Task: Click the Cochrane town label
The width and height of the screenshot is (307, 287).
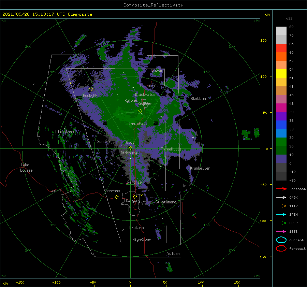Action: click(112, 191)
